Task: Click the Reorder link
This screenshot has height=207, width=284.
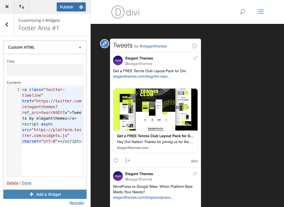Action: click(77, 203)
